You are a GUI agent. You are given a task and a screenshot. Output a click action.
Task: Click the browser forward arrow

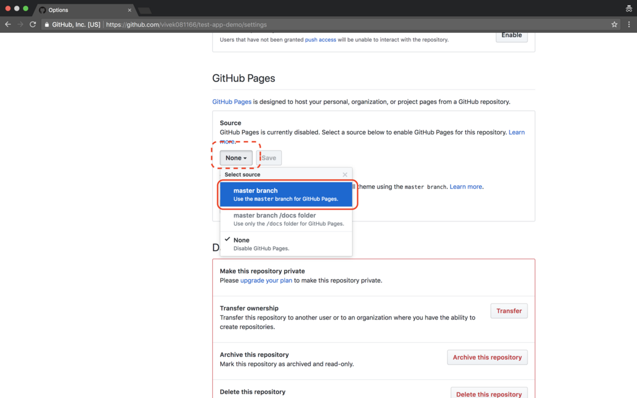pyautogui.click(x=21, y=24)
